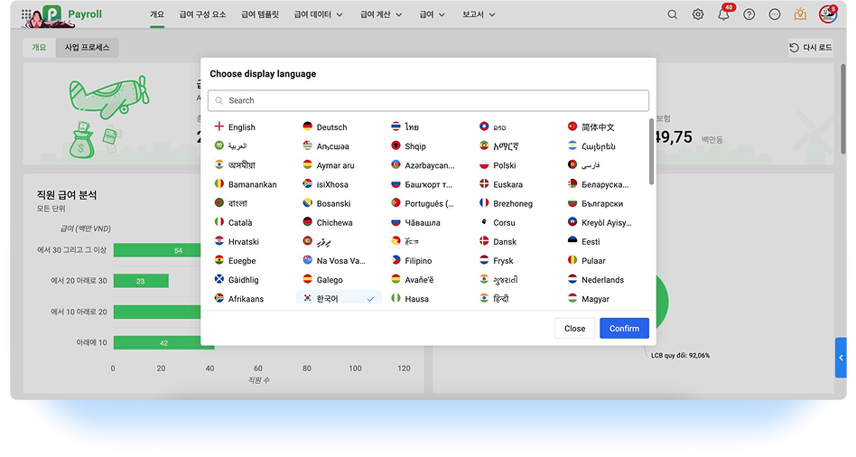Image resolution: width=856 pixels, height=457 pixels.
Task: Select English language option
Action: (x=241, y=127)
